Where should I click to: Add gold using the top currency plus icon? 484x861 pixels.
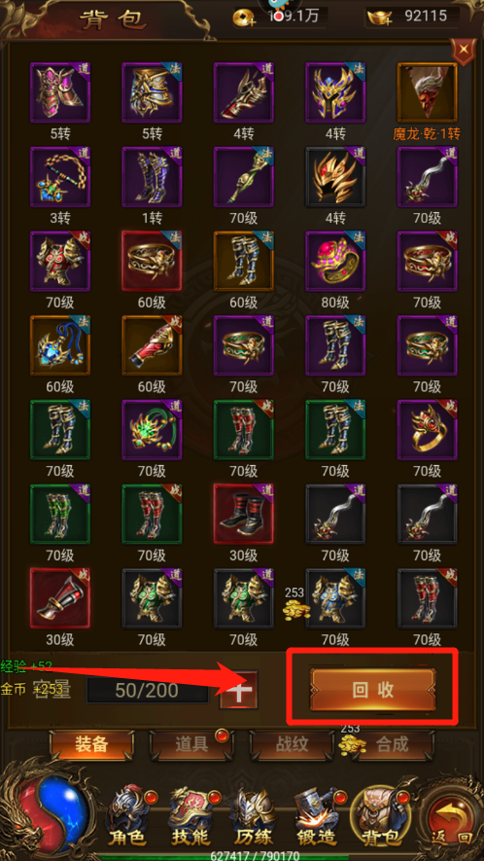[x=243, y=18]
